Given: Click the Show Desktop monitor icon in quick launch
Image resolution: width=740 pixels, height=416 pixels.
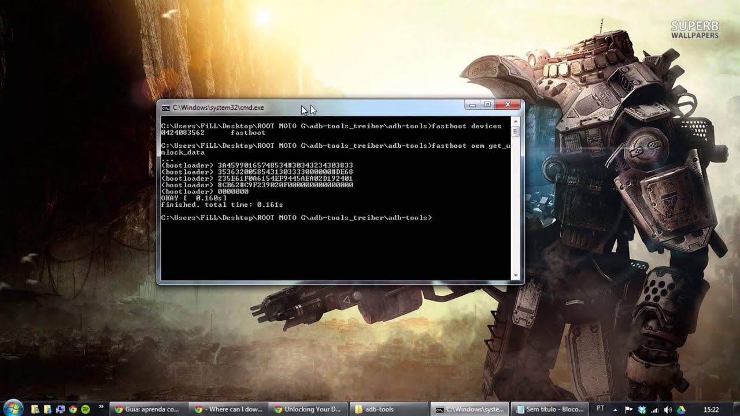Looking at the screenshot, I should click(60, 409).
